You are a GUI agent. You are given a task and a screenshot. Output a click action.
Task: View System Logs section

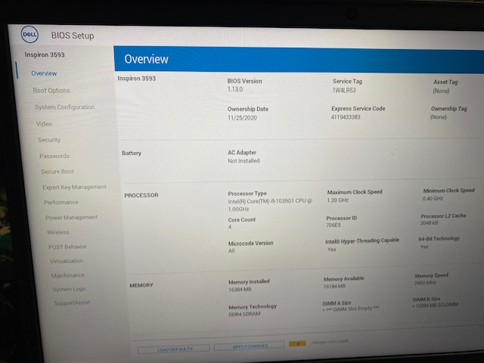(69, 289)
